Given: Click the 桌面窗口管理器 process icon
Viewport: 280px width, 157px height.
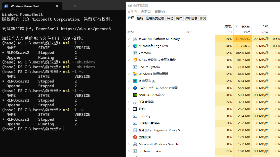Looking at the screenshot, I should click(x=135, y=123).
